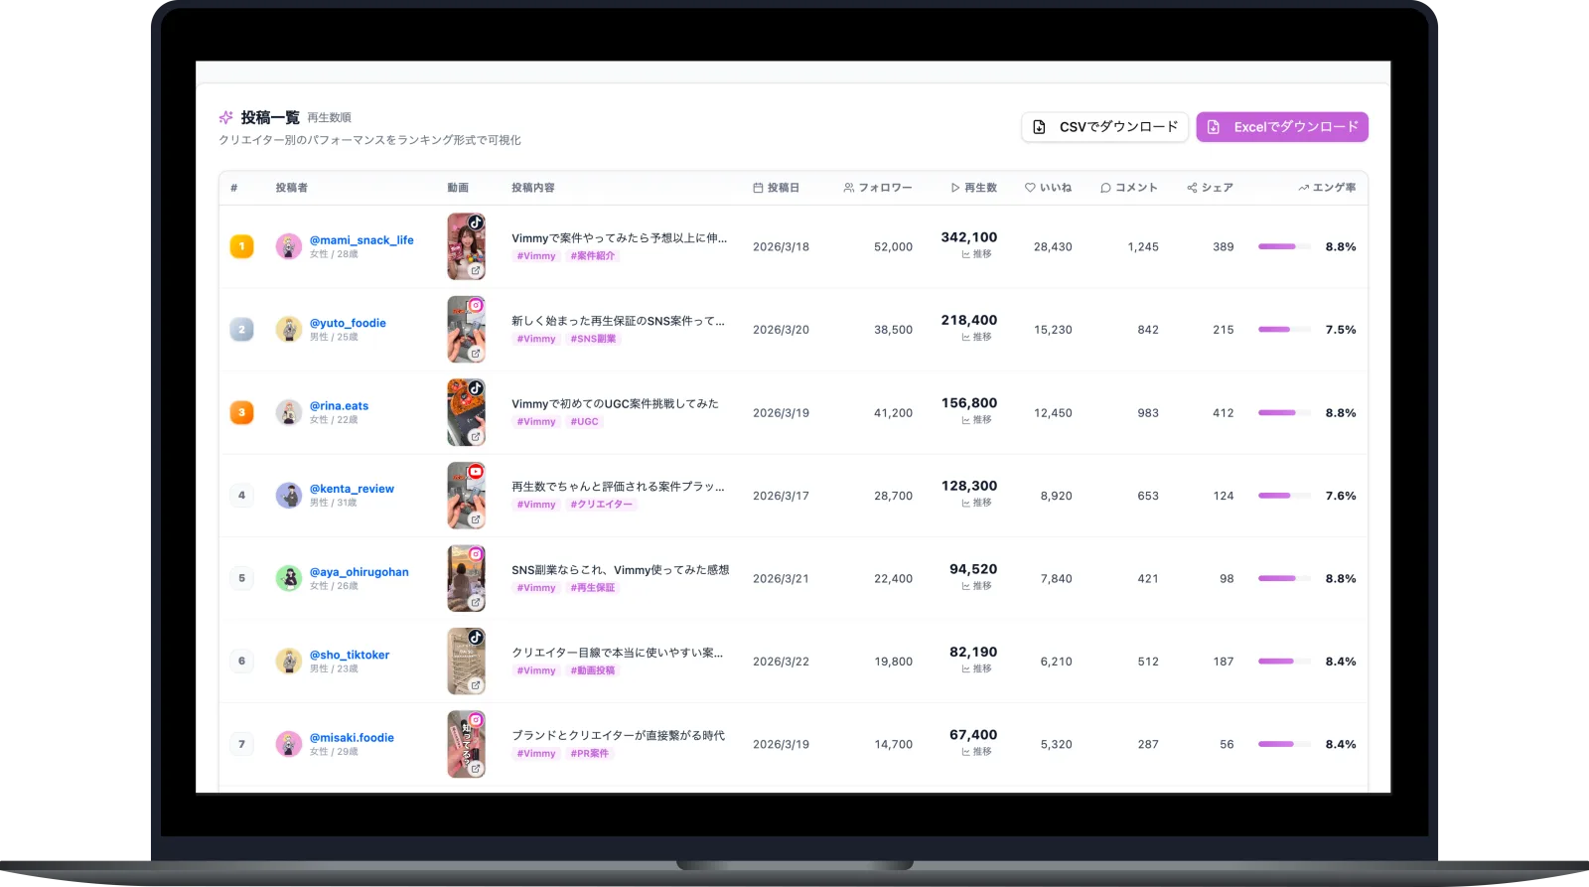Open @aya_ohirugohan profile link
The width and height of the screenshot is (1589, 887).
tap(359, 572)
